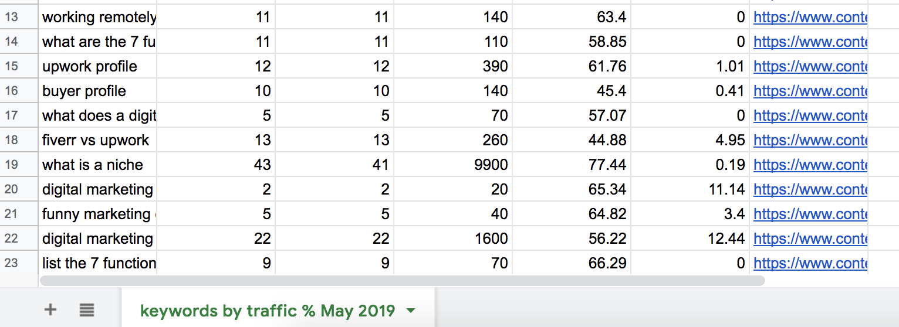The image size is (899, 327).
Task: Select row header 15
Action: (x=11, y=66)
